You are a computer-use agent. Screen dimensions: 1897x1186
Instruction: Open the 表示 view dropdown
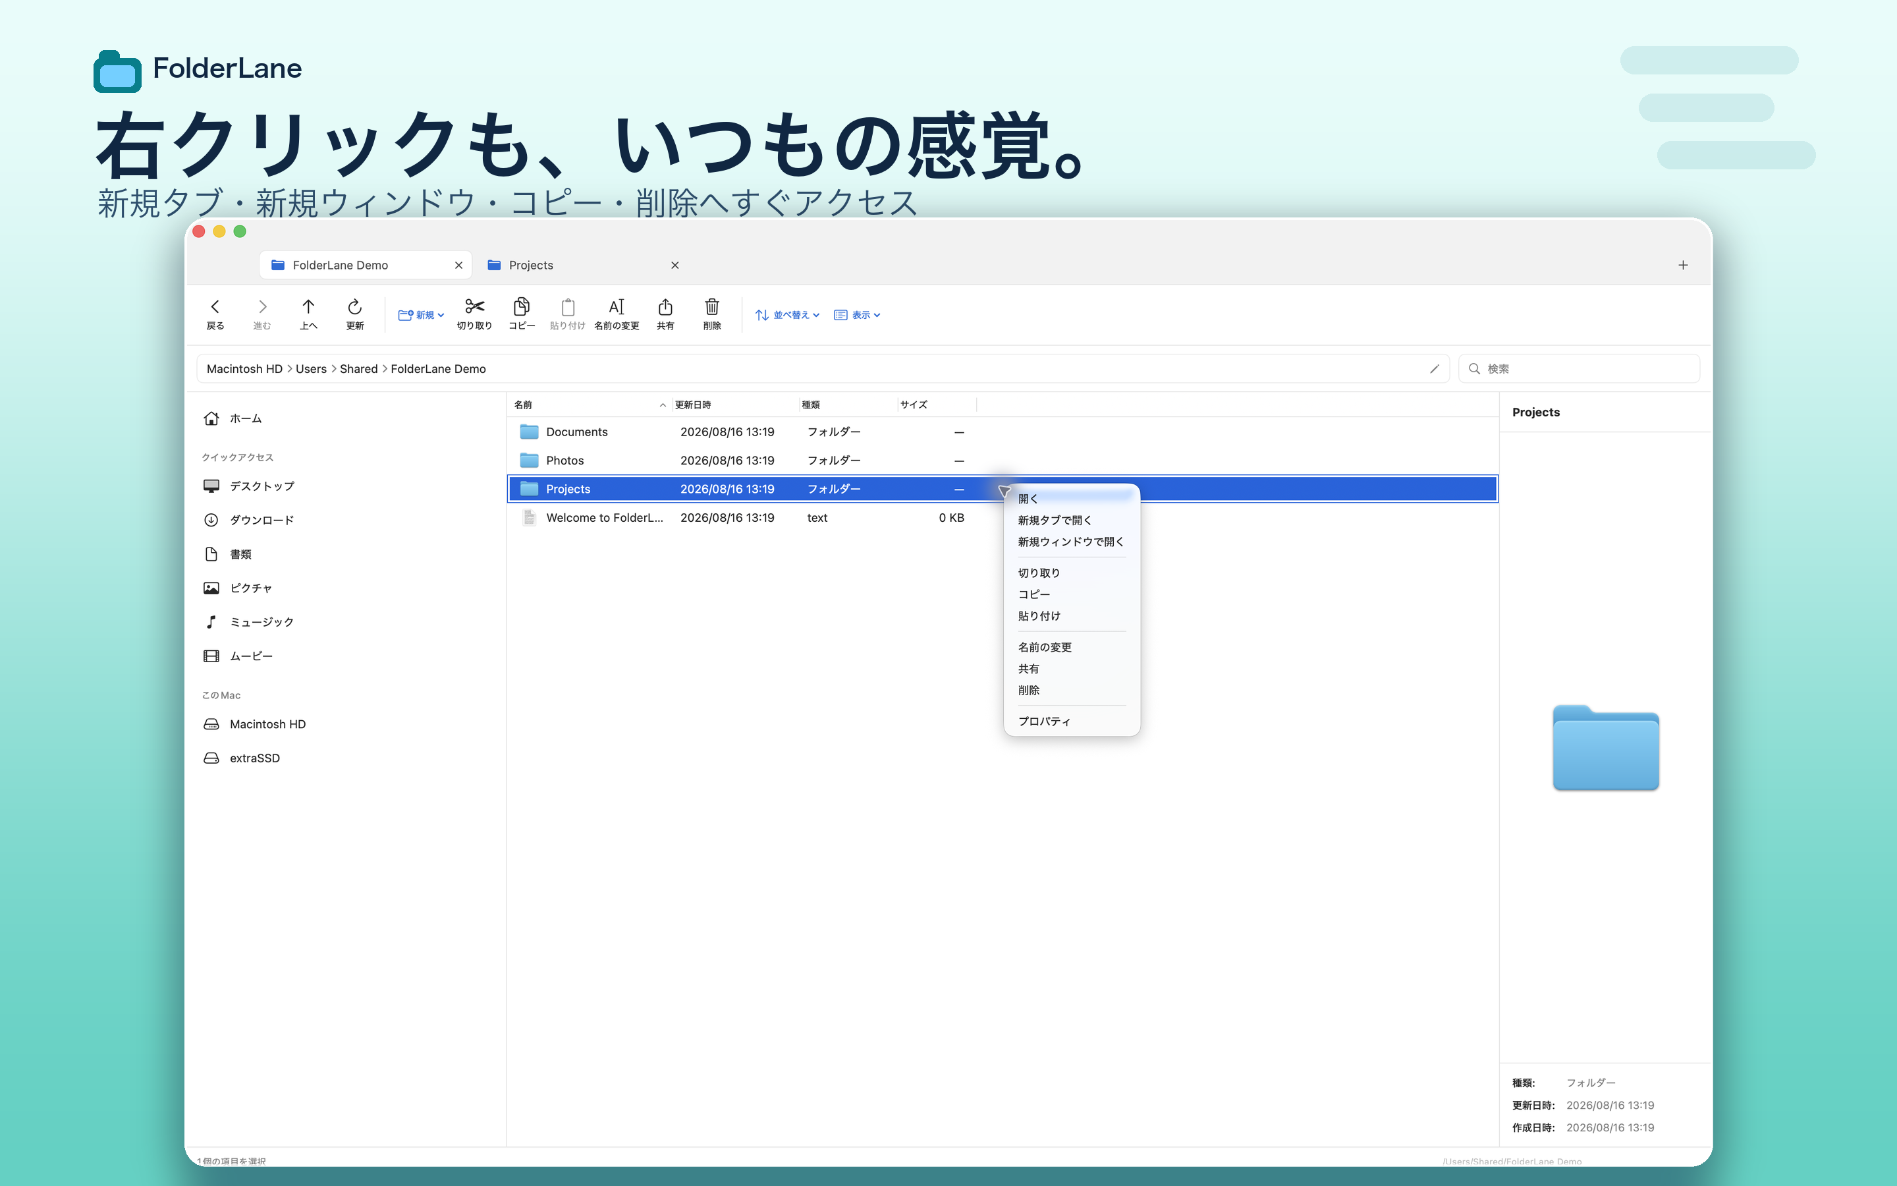857,314
